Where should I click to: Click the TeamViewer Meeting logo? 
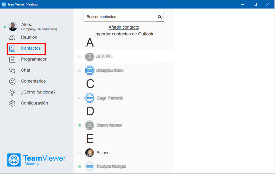click(37, 160)
